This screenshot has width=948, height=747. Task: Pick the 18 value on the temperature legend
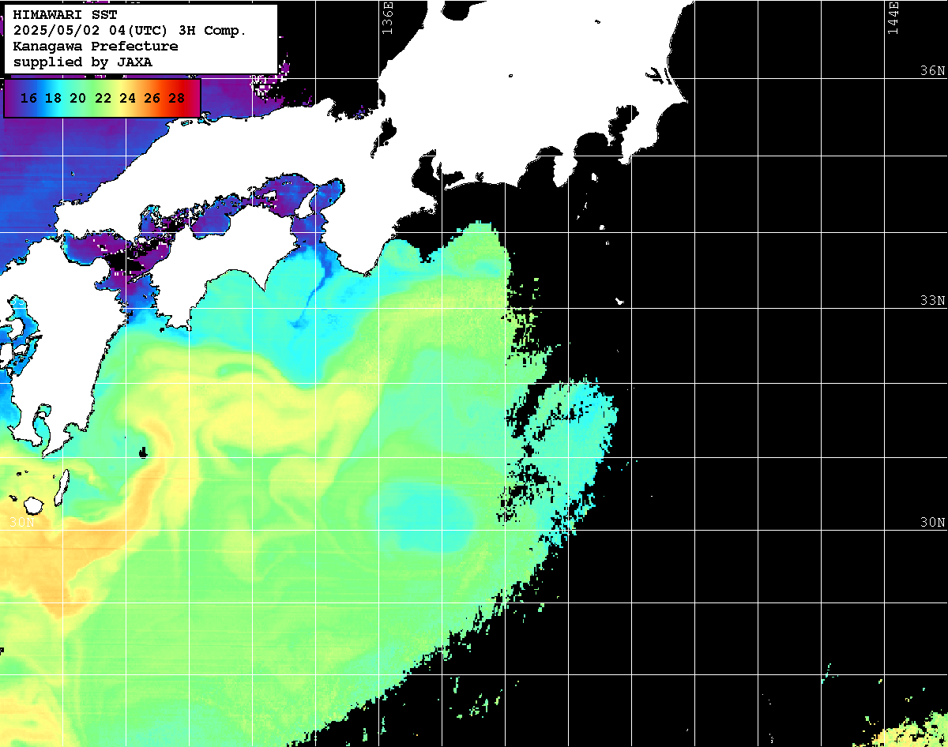53,99
